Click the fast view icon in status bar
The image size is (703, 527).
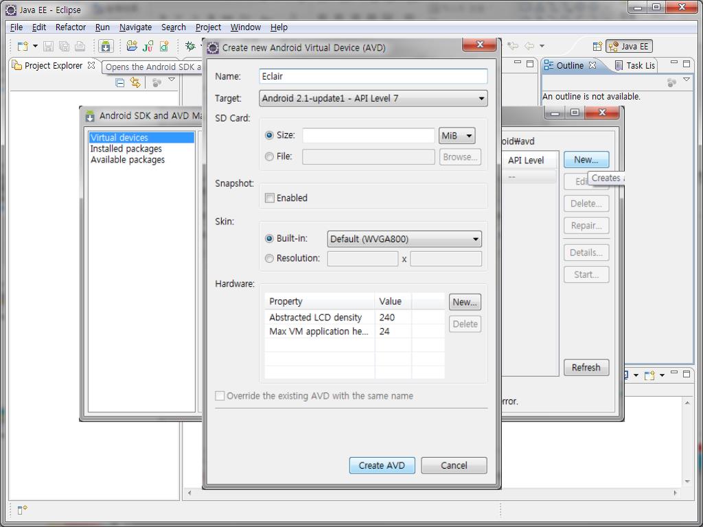click(23, 510)
